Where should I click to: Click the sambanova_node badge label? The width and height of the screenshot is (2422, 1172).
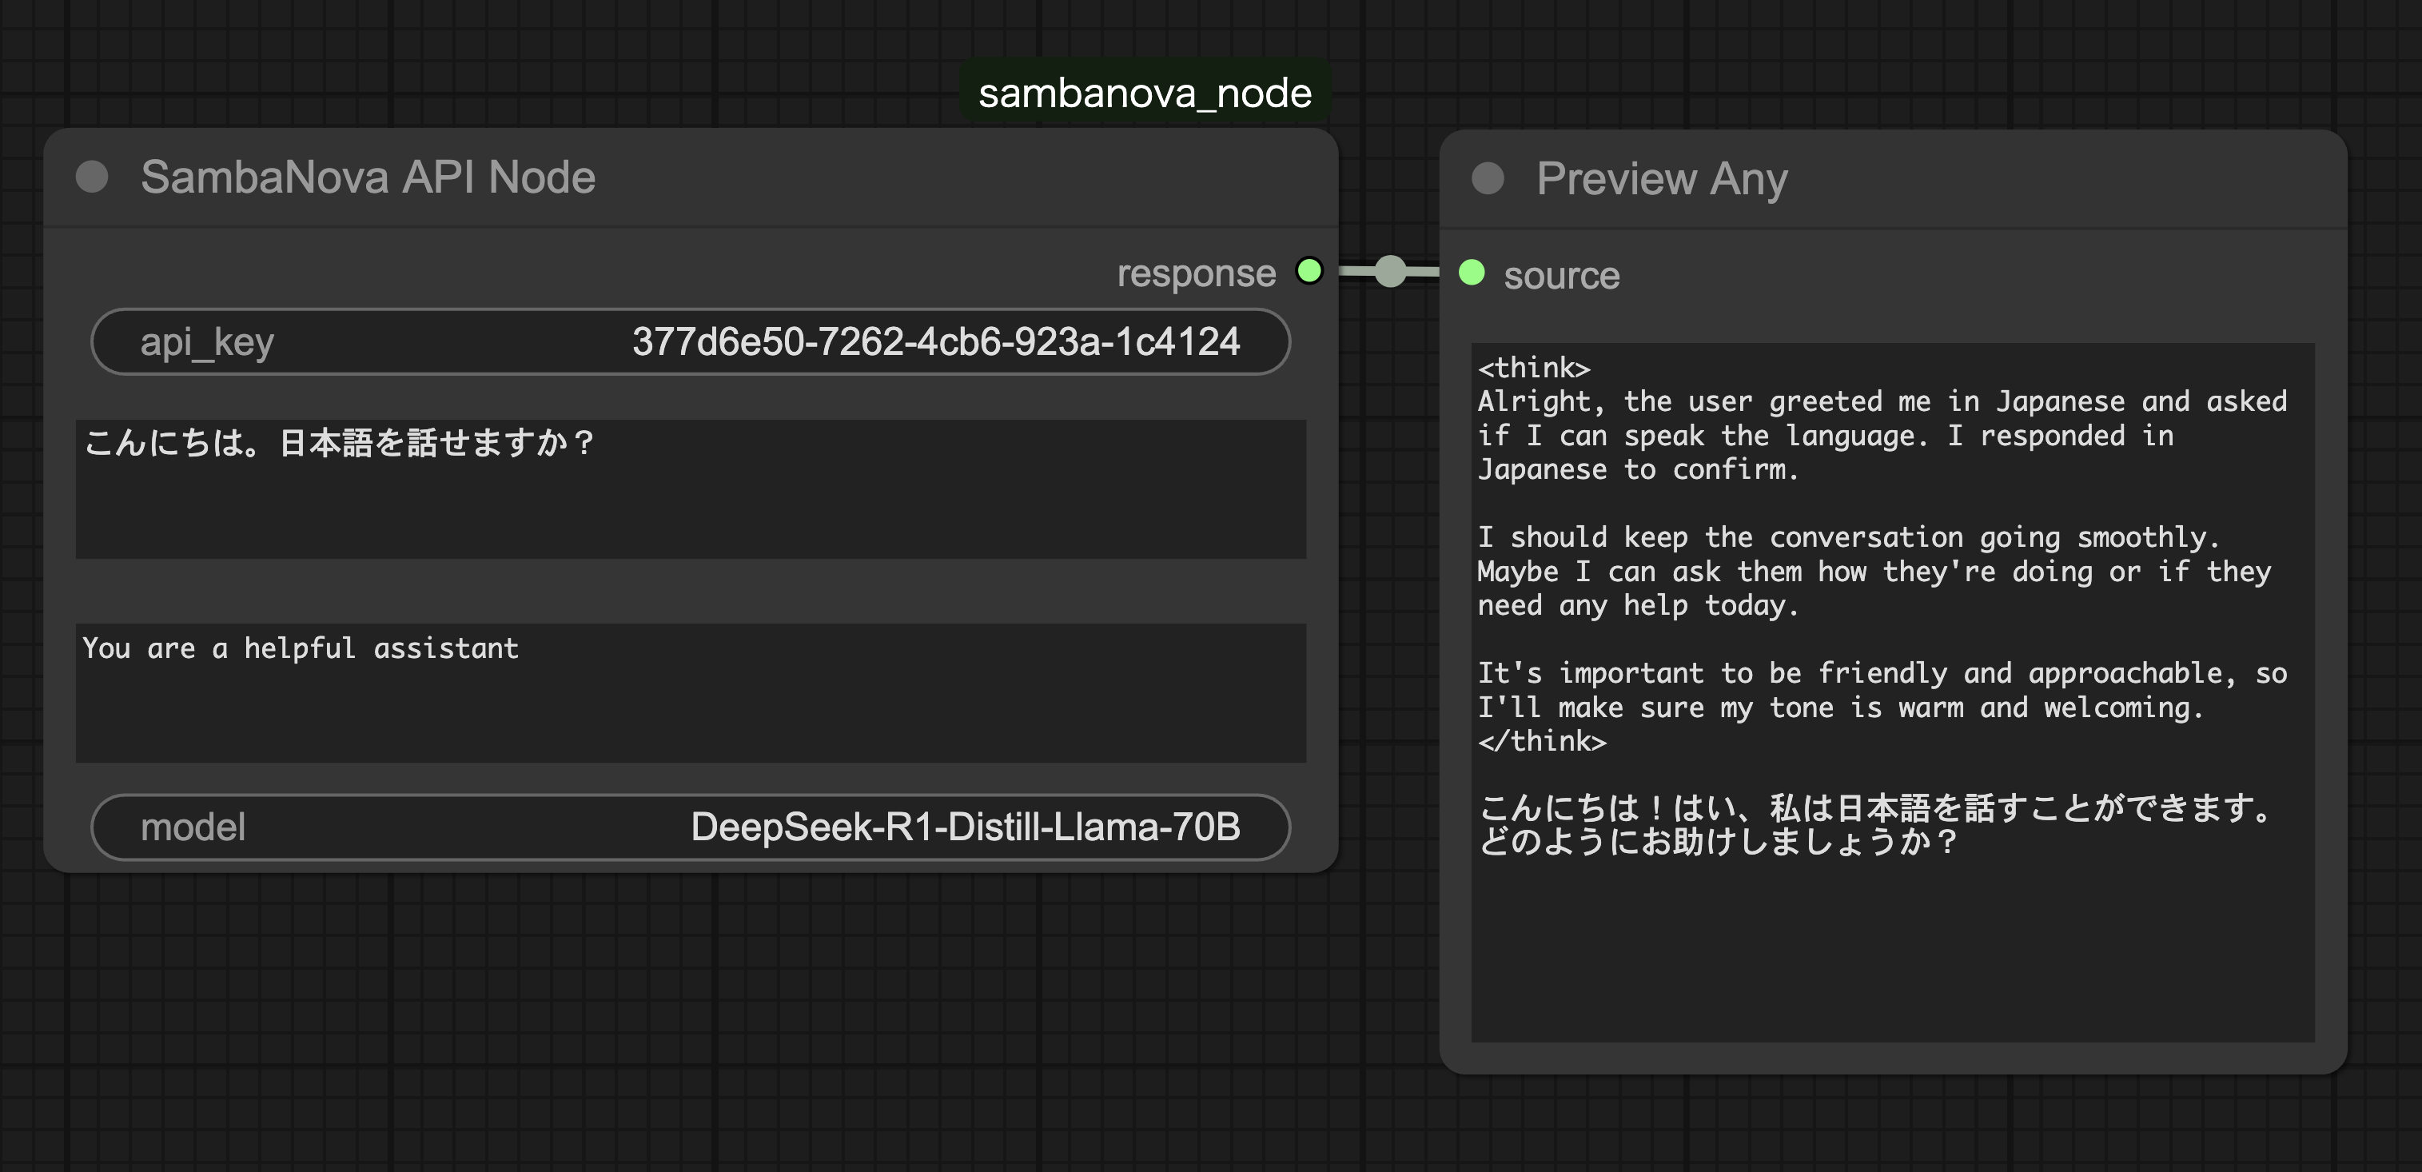1144,93
